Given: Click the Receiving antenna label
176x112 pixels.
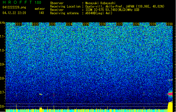Looking at the screenshot, I should [x=64, y=13].
